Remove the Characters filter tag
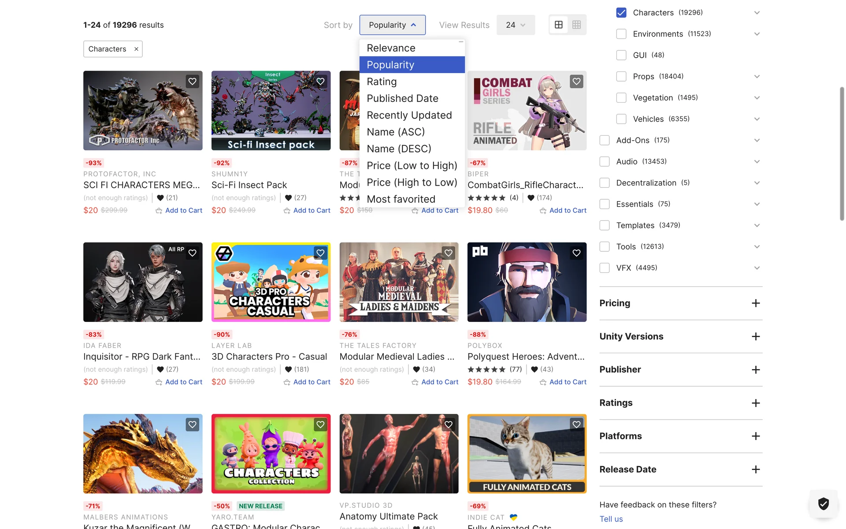 tap(136, 49)
